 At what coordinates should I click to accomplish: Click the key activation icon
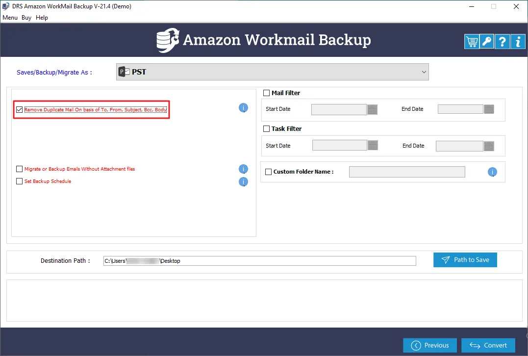coord(487,42)
